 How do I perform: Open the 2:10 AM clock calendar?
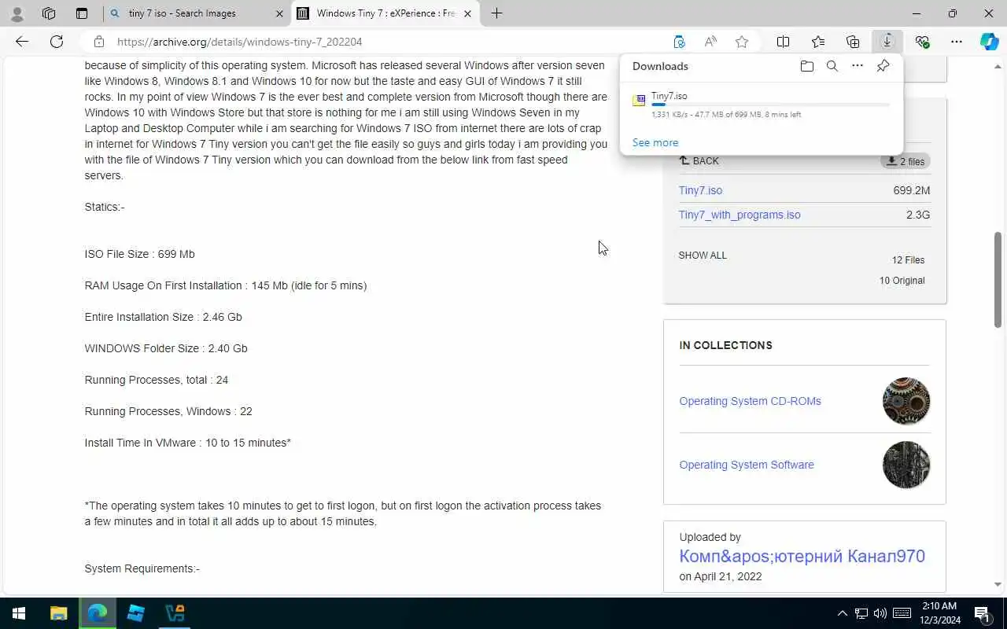pos(939,613)
